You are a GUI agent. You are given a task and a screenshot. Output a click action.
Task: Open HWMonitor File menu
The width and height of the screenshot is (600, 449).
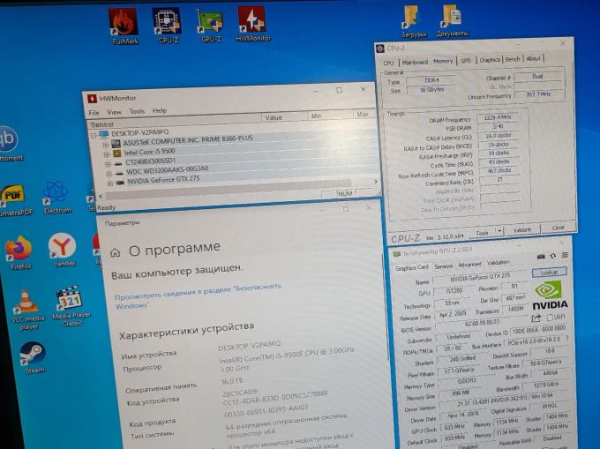[94, 112]
